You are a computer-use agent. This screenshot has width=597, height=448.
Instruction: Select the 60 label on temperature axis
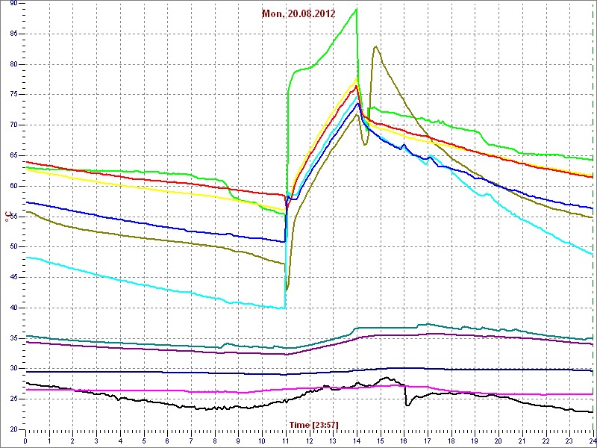(x=13, y=186)
